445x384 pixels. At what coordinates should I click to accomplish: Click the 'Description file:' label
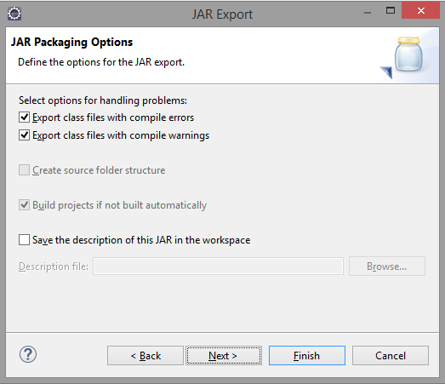[x=54, y=267]
